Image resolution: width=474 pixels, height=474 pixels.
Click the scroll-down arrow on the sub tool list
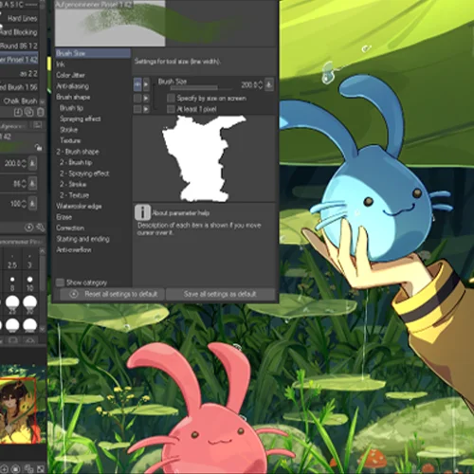[x=42, y=102]
